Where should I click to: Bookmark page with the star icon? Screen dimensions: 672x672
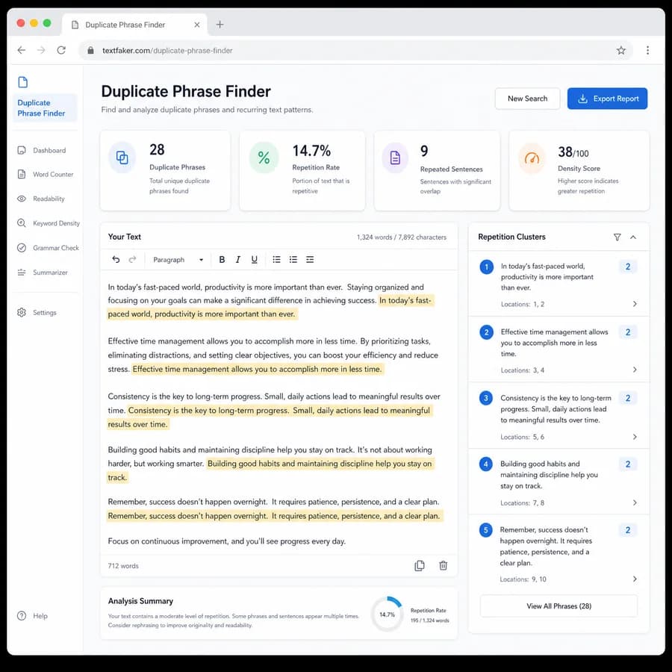coord(621,51)
